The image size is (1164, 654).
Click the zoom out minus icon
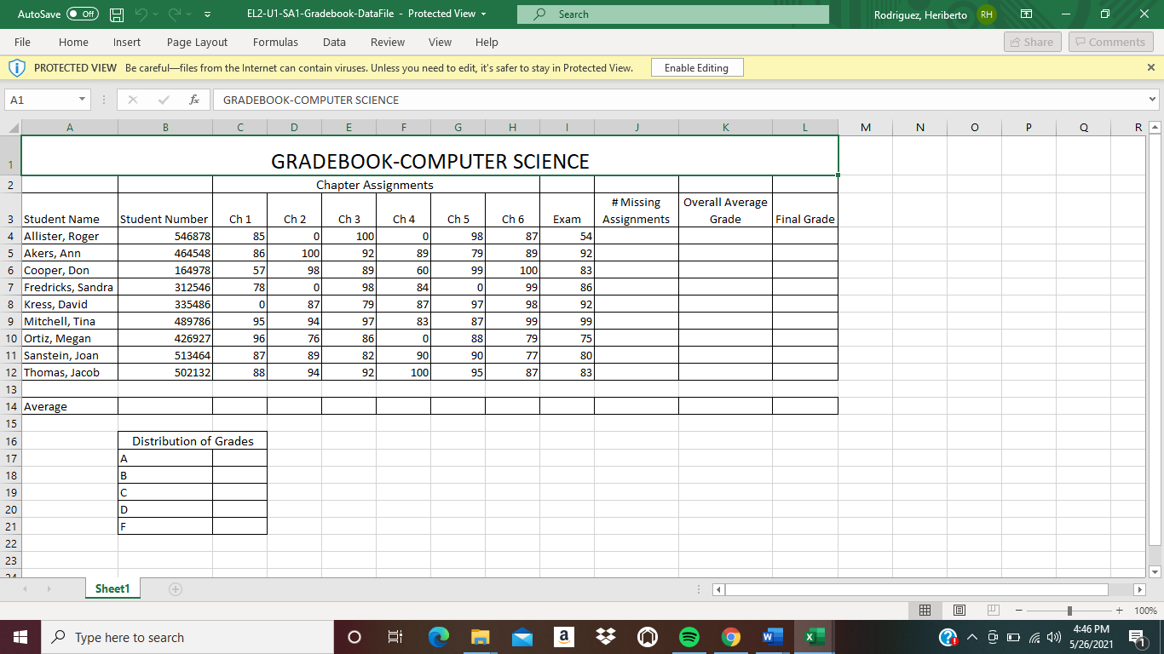pos(1020,611)
